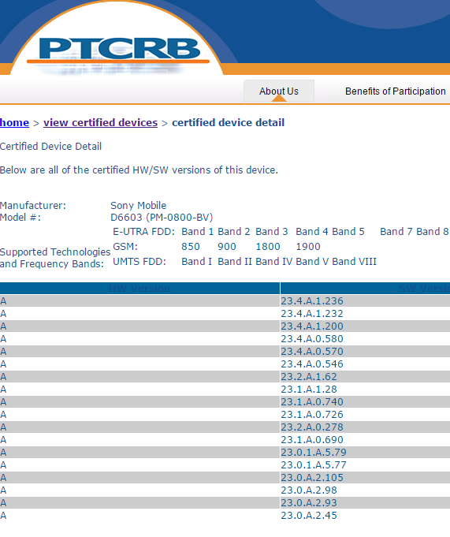Click E-UTRA Band 7 value
This screenshot has width=450, height=537.
[x=396, y=232]
